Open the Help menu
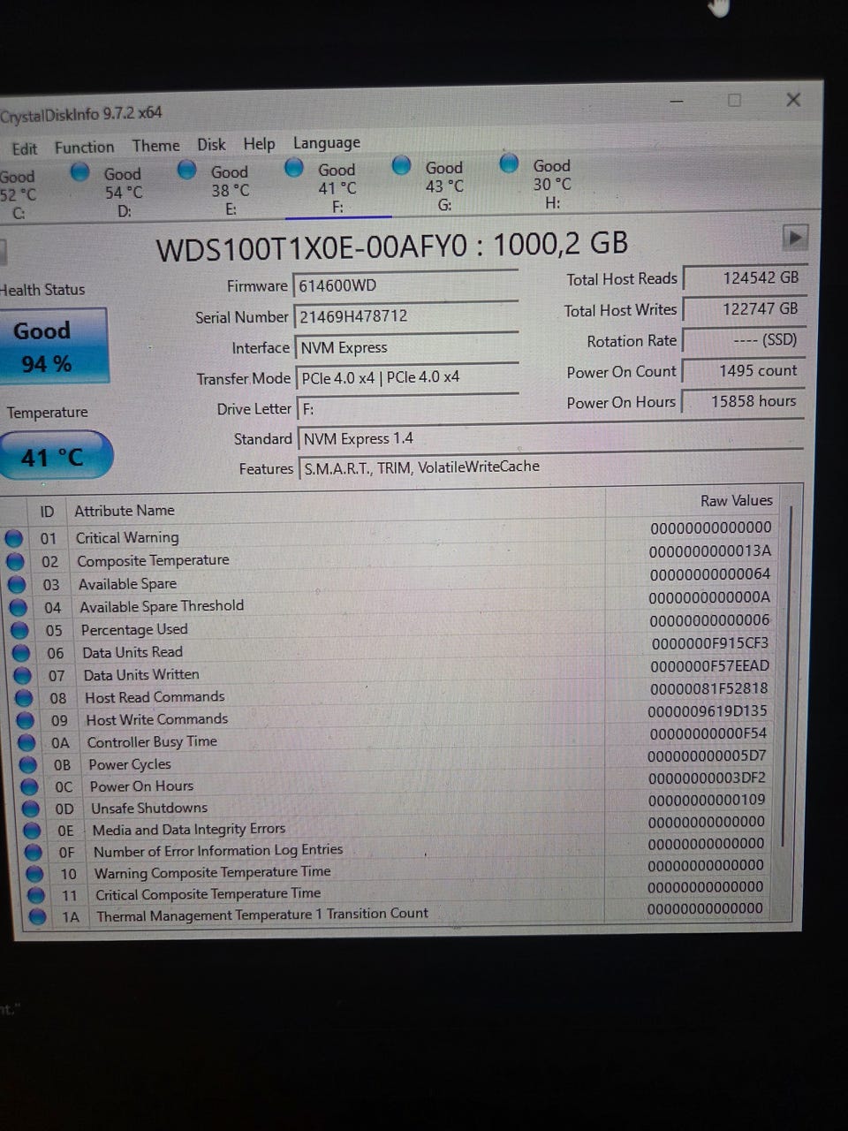848x1131 pixels. tap(259, 143)
